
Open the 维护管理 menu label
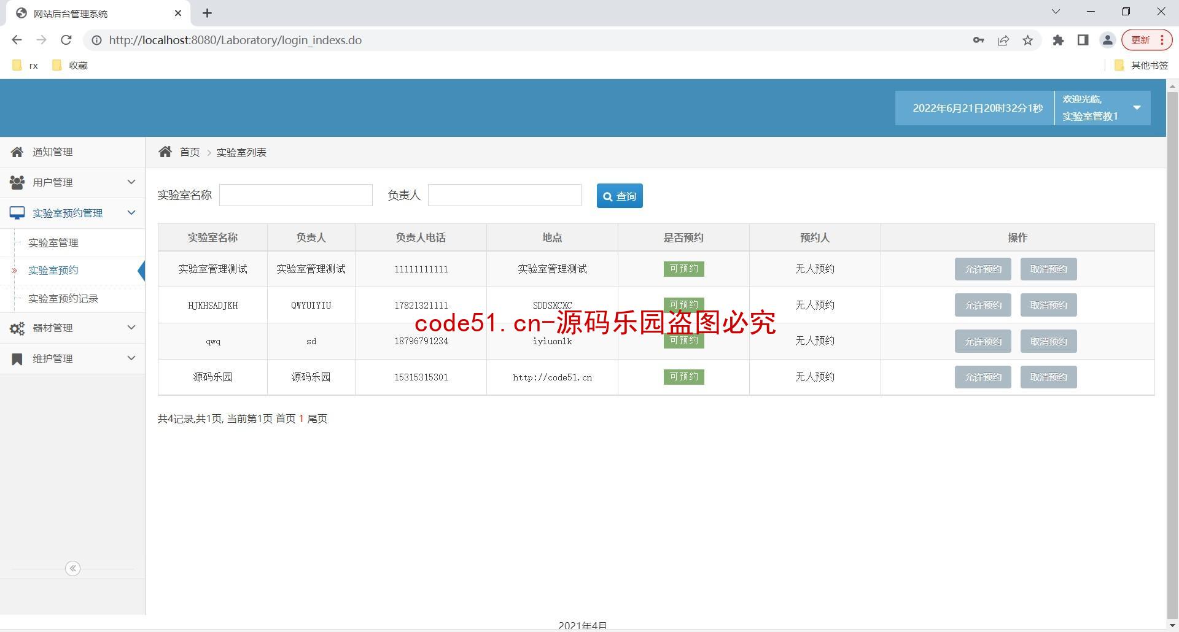pos(53,359)
